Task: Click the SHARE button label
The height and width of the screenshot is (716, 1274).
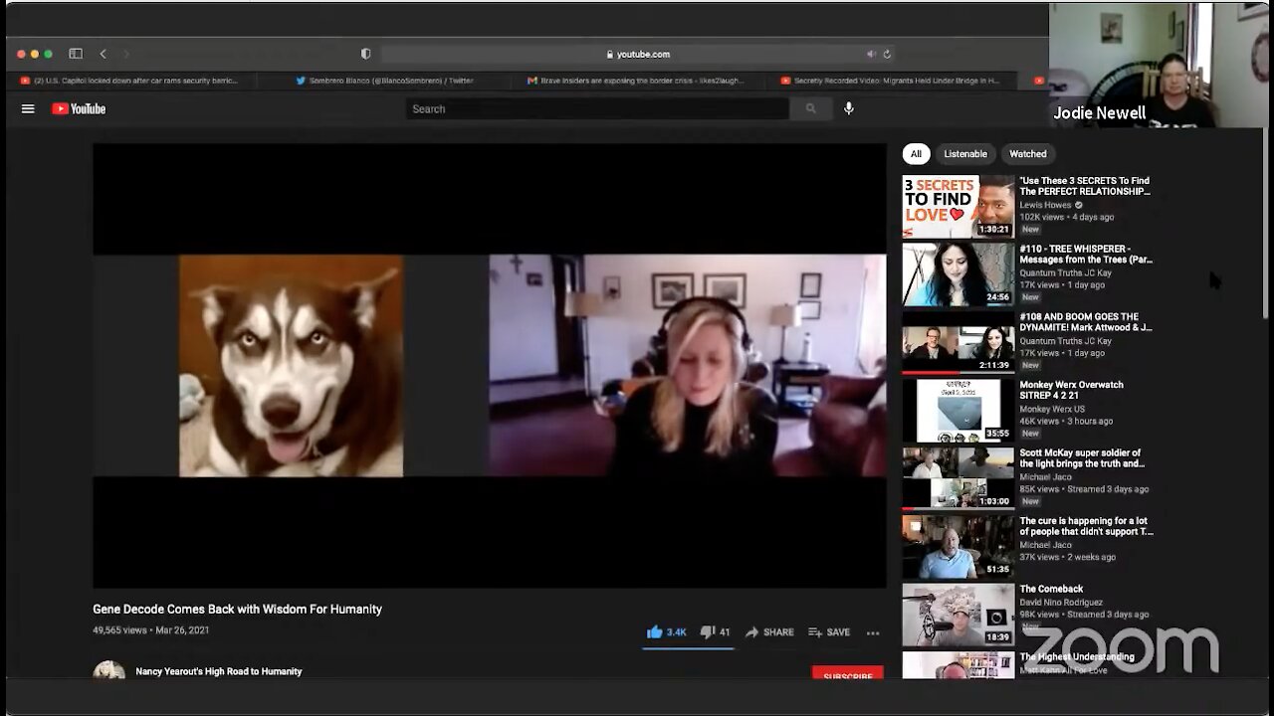Action: coord(778,632)
